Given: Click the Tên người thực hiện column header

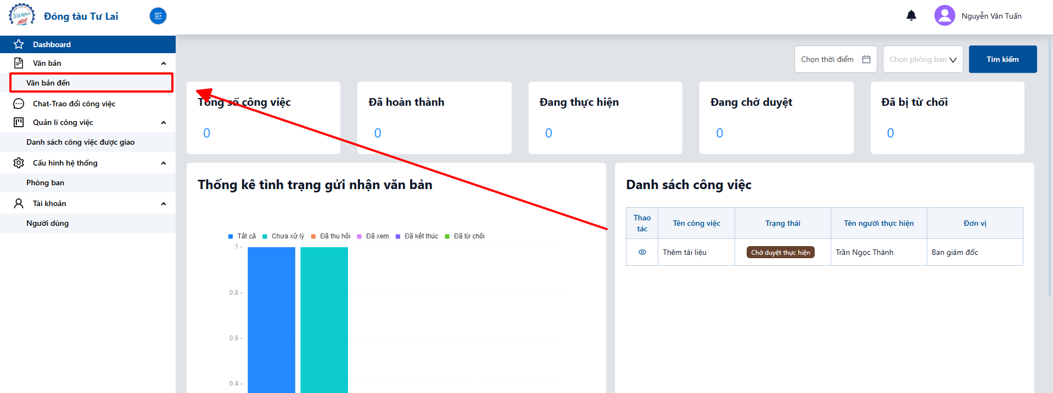Looking at the screenshot, I should [879, 223].
